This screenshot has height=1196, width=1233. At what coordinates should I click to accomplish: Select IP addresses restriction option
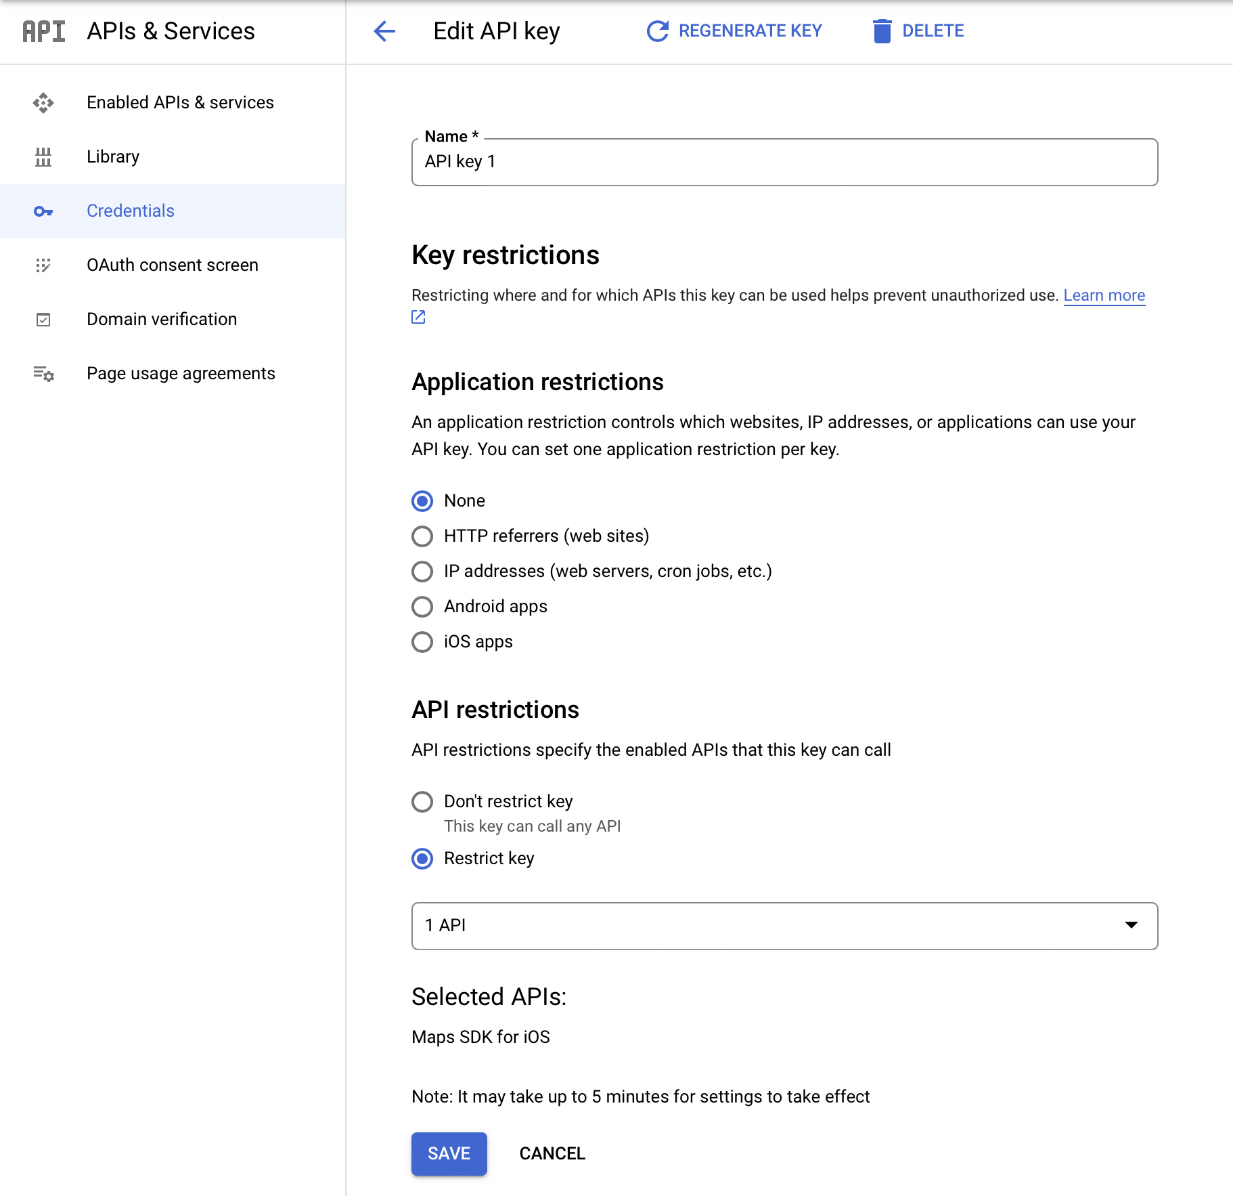coord(422,572)
